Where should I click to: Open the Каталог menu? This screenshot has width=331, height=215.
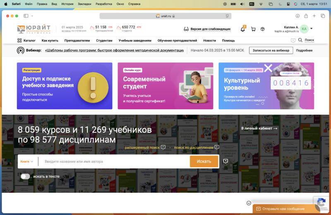click(26, 41)
